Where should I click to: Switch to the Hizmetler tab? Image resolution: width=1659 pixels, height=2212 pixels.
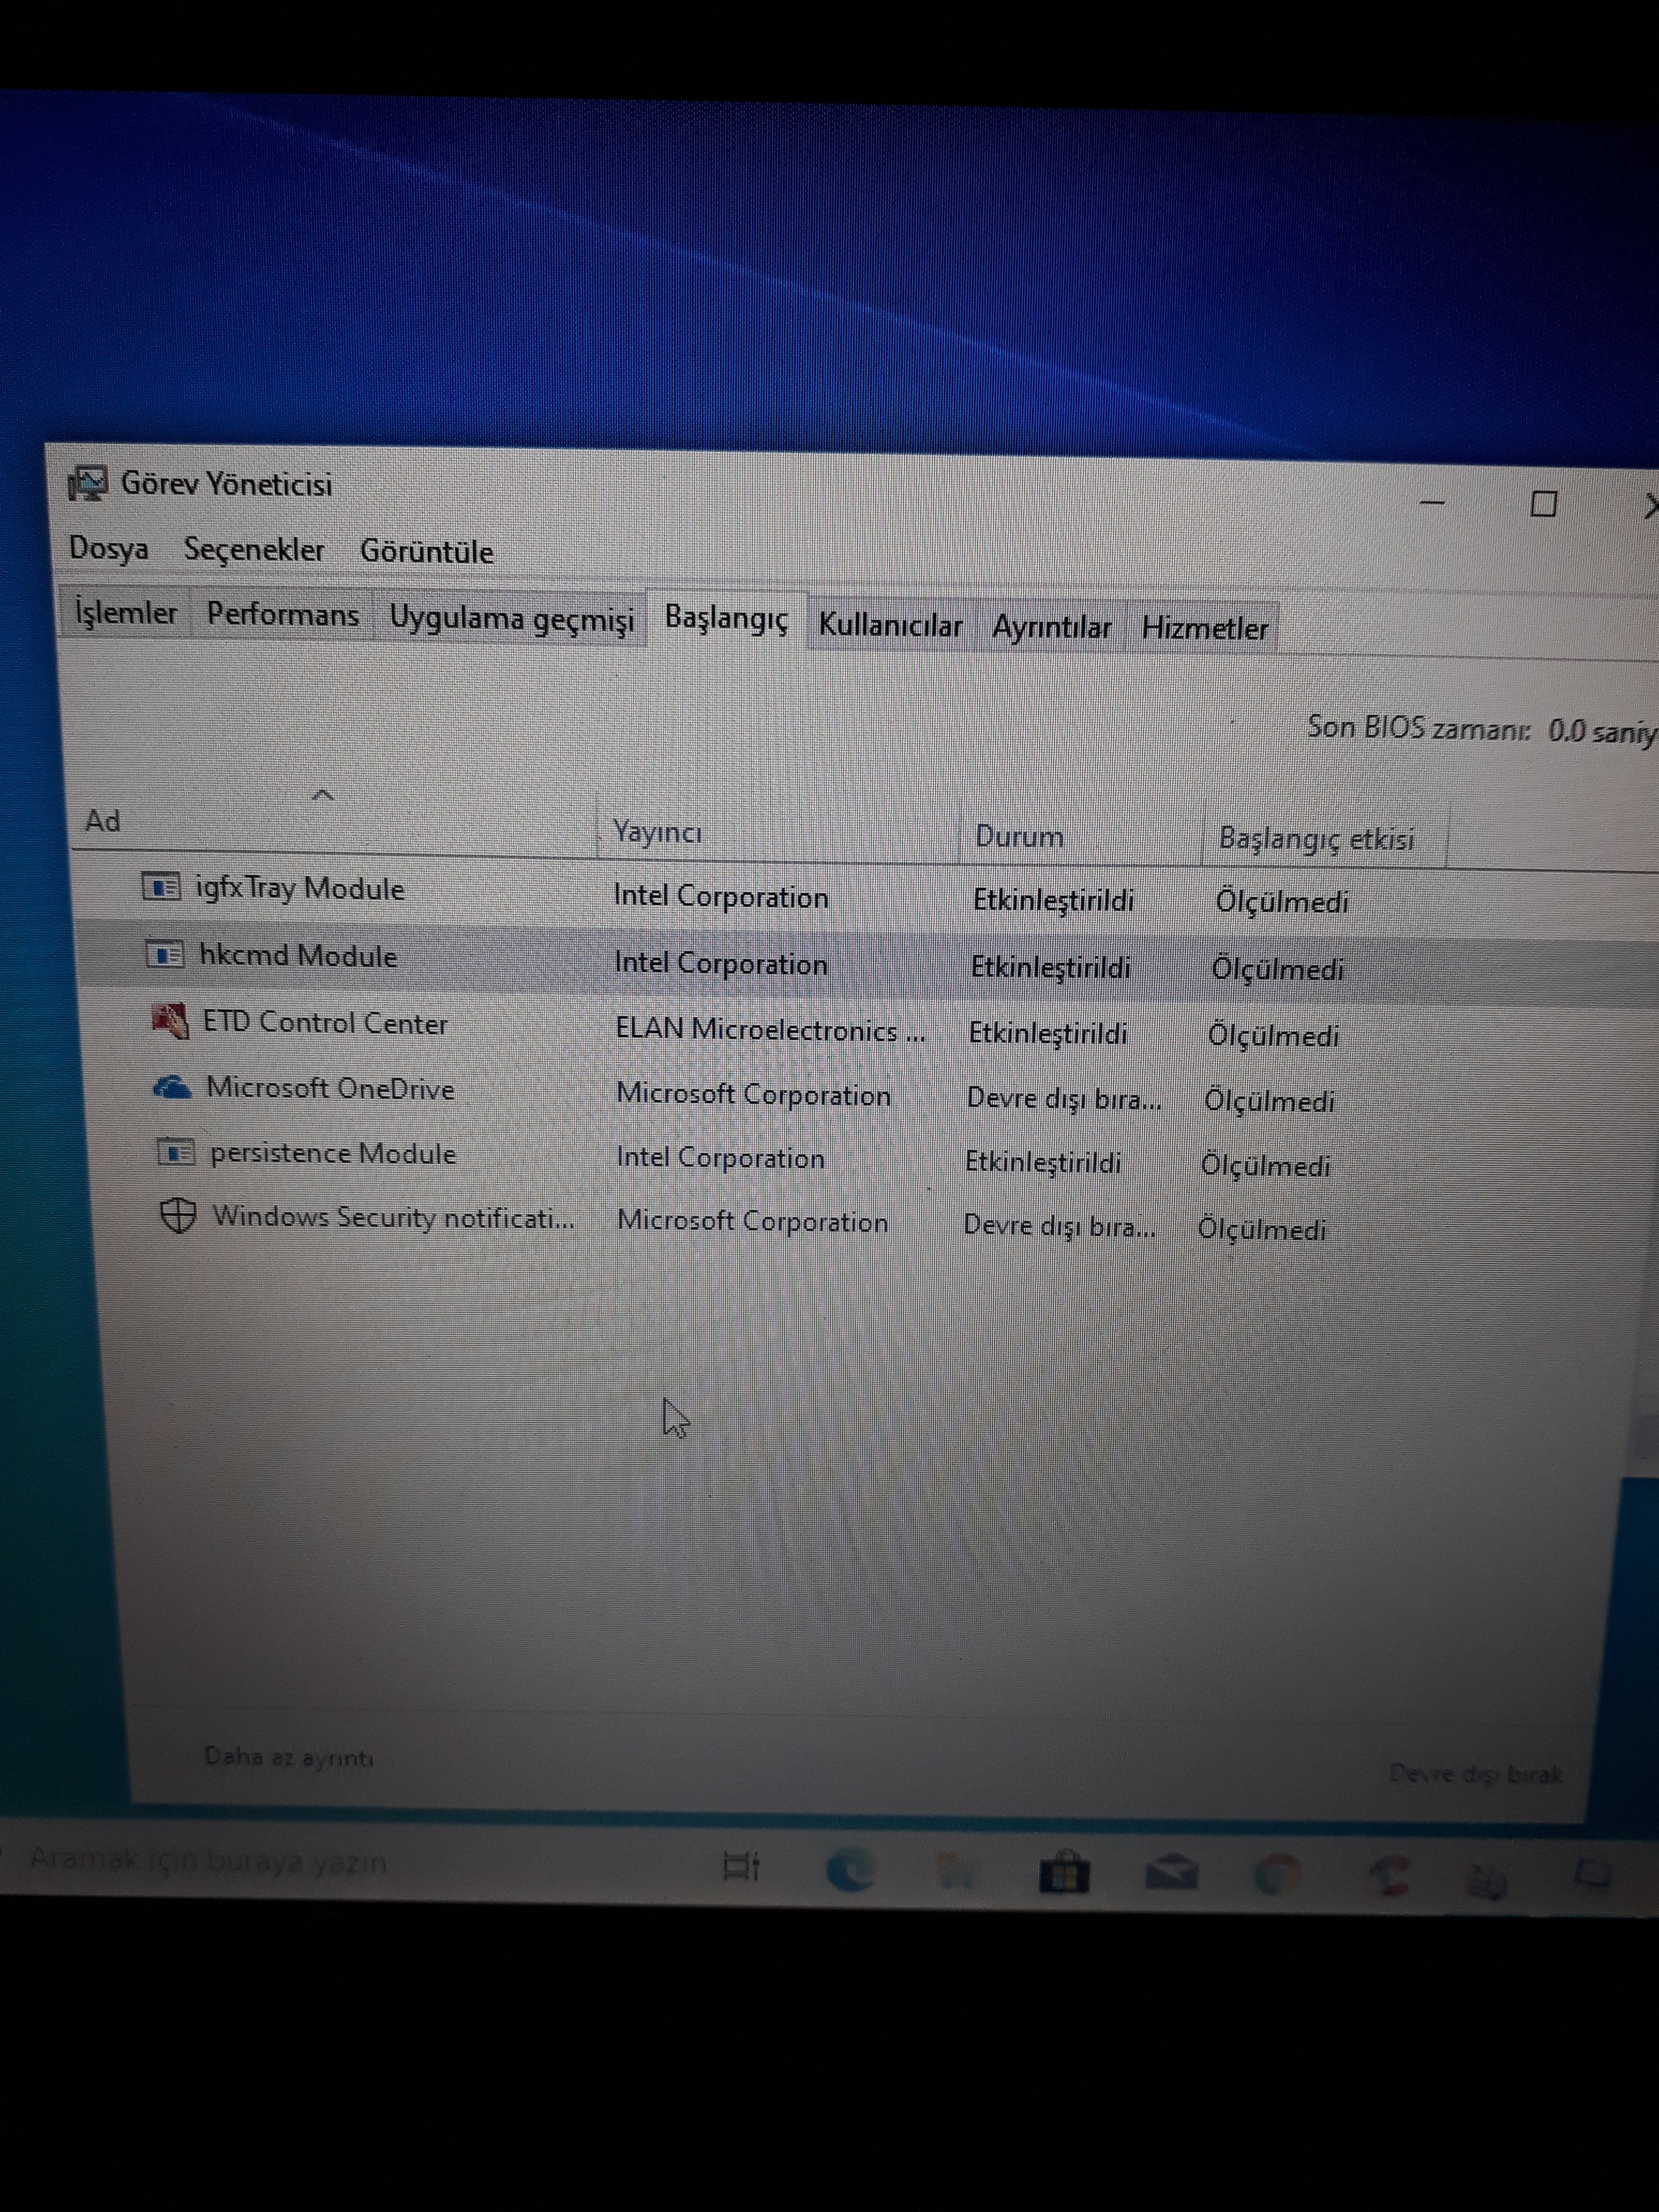pyautogui.click(x=1204, y=628)
